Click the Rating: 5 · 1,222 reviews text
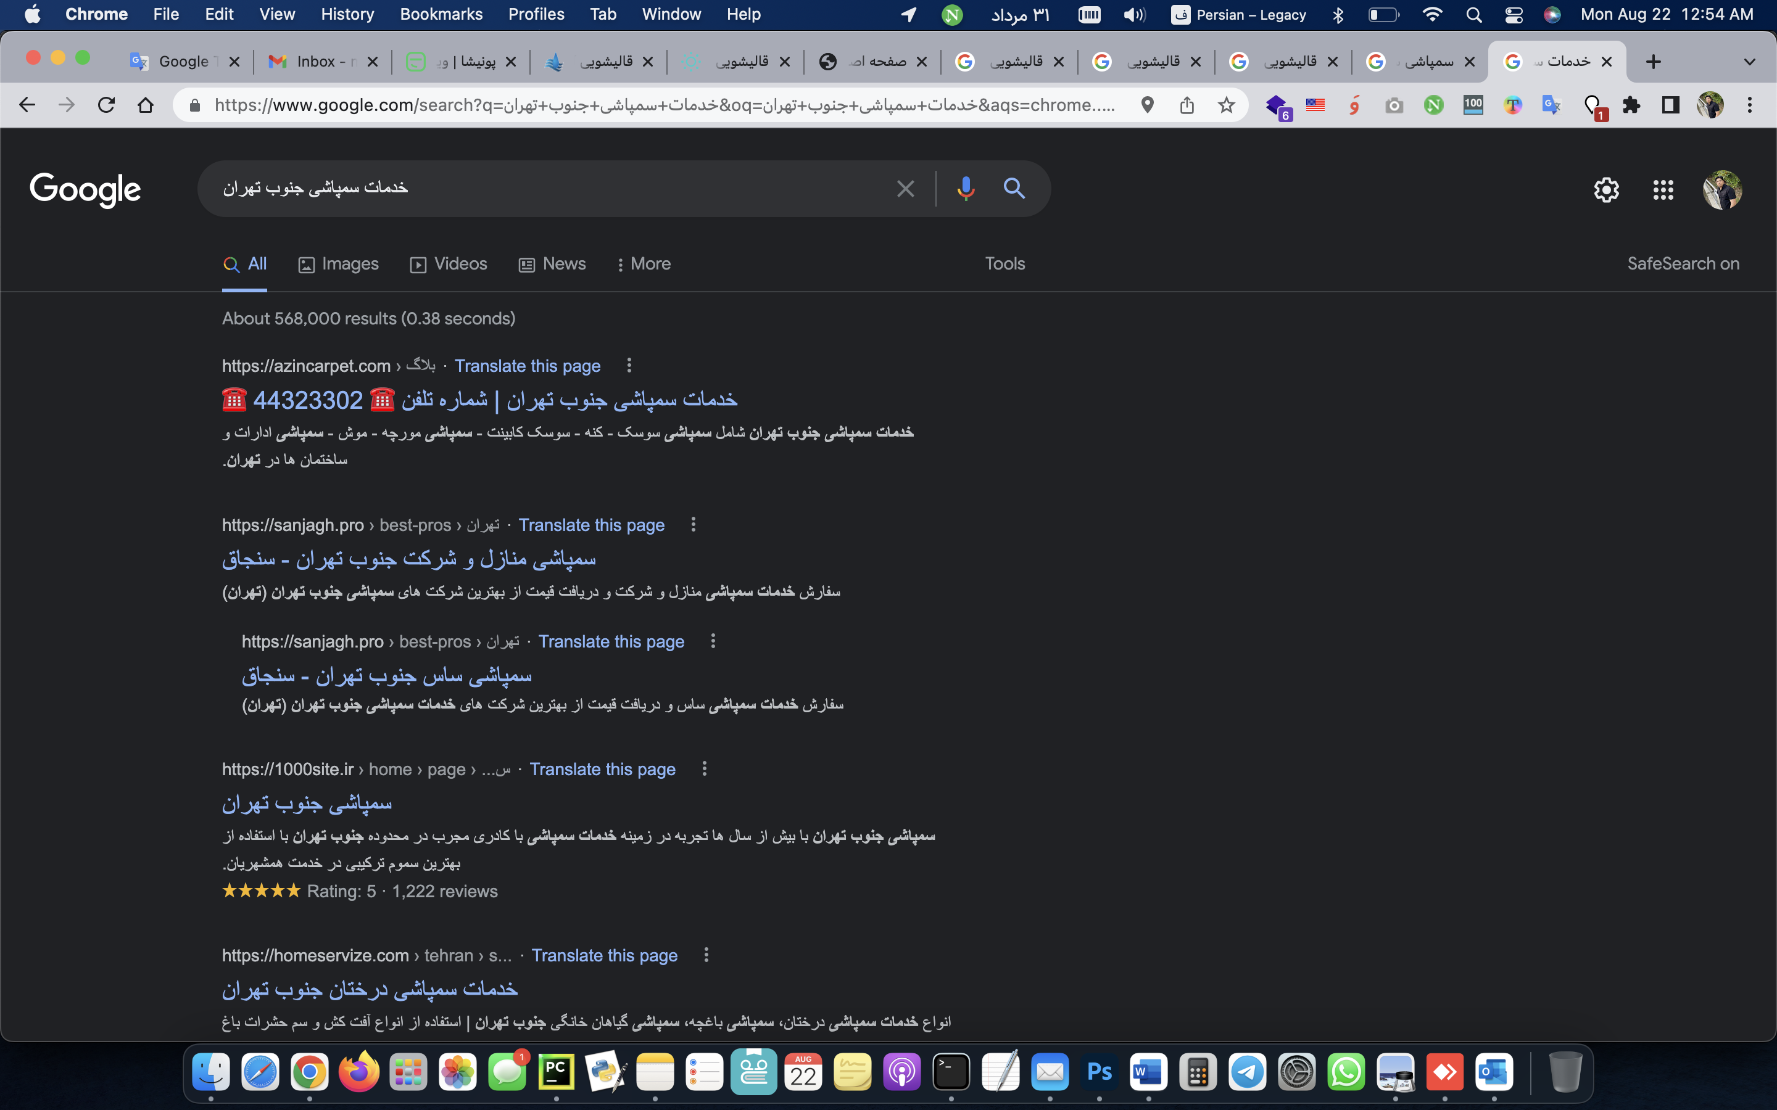The image size is (1777, 1110). (x=402, y=891)
